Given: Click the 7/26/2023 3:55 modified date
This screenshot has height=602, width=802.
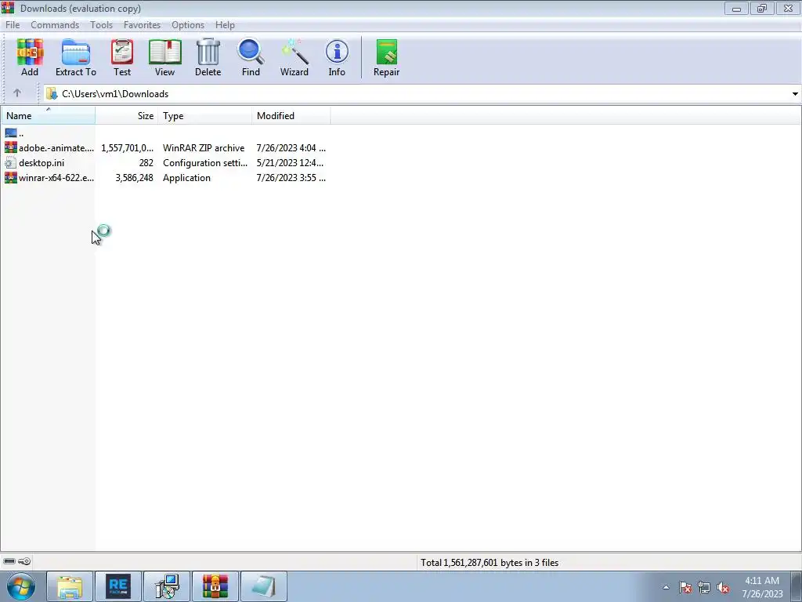Looking at the screenshot, I should (291, 178).
